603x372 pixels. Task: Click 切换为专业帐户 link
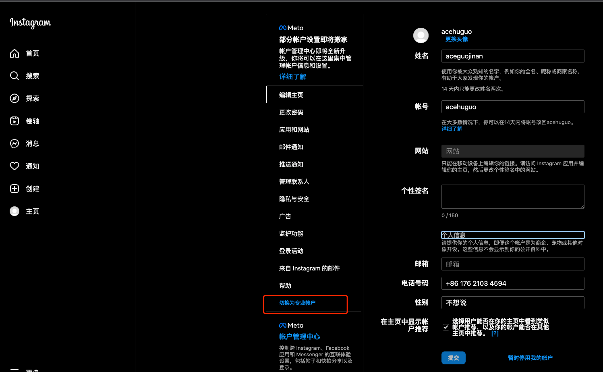pyautogui.click(x=297, y=303)
